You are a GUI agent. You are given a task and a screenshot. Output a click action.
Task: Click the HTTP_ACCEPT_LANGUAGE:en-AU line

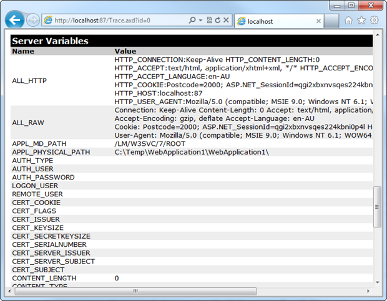172,77
